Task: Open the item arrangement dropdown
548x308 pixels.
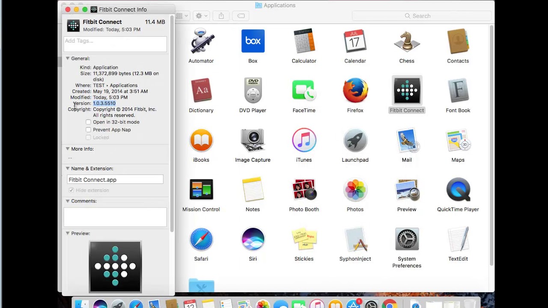Action: [x=182, y=16]
